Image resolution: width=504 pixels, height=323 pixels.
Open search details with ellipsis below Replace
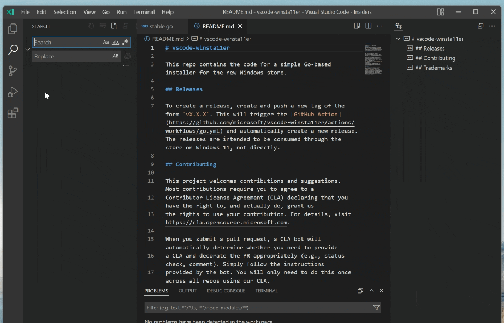click(x=126, y=65)
